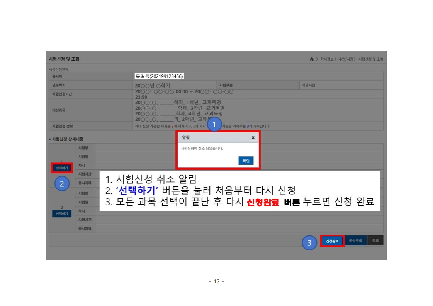Screen dimensions: 433x306
Task: Click the 시험신청 및 조회 page title
Action: tap(64, 59)
